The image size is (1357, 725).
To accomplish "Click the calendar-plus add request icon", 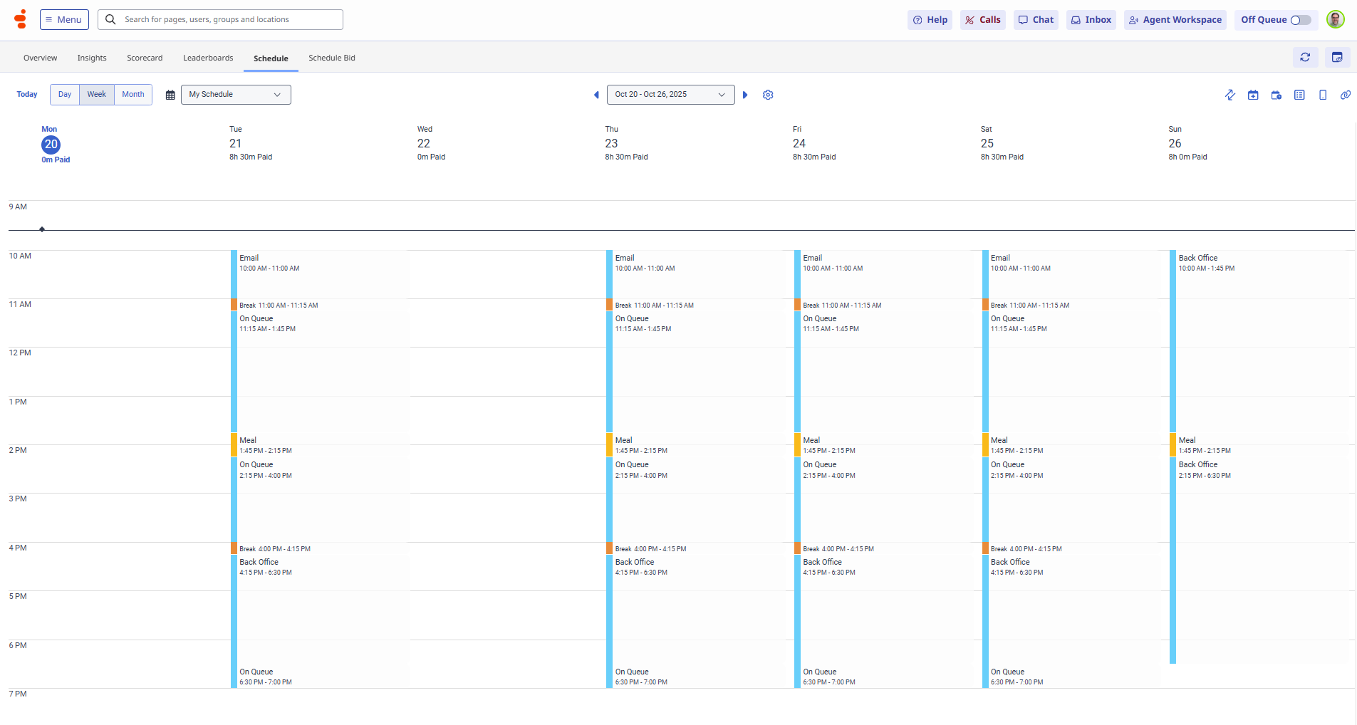I will pyautogui.click(x=1253, y=95).
